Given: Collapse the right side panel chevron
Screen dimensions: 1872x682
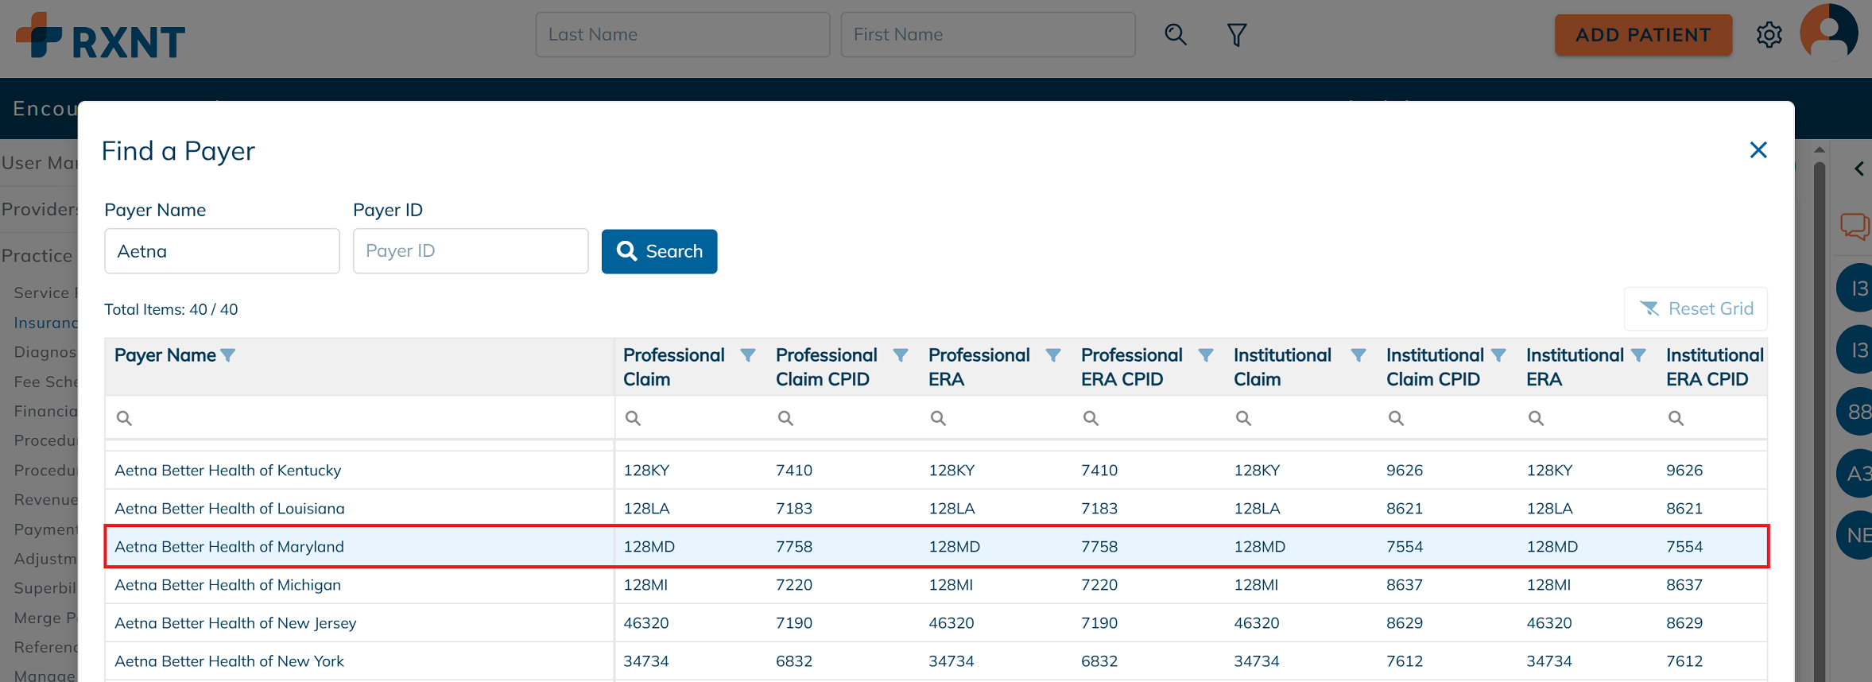Looking at the screenshot, I should (1858, 169).
